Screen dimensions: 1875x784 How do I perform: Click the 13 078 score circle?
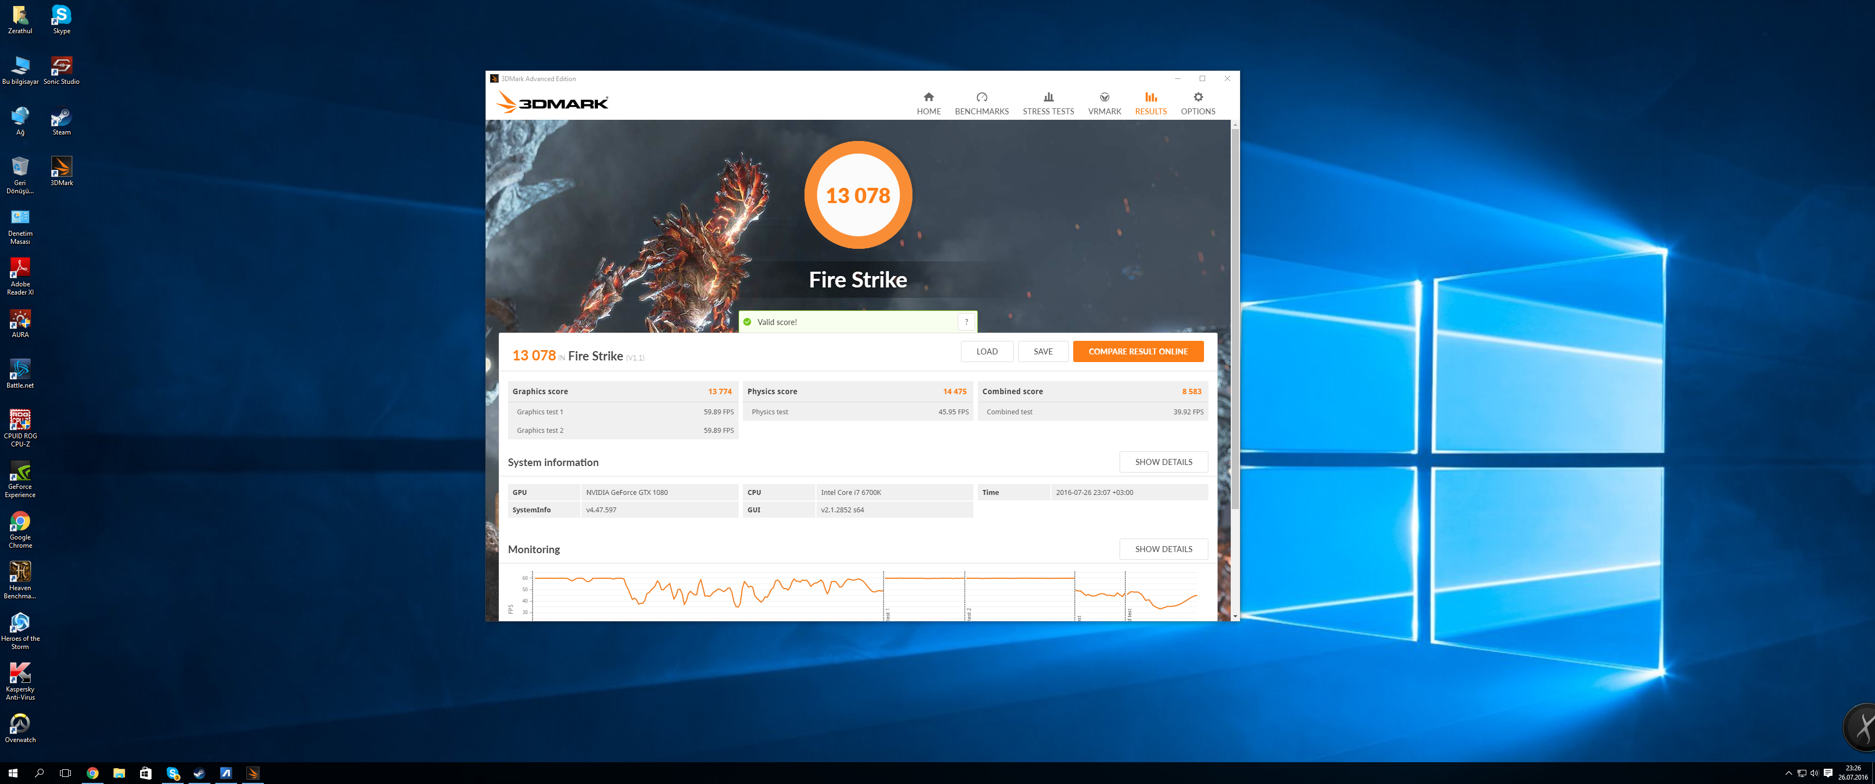pyautogui.click(x=857, y=195)
